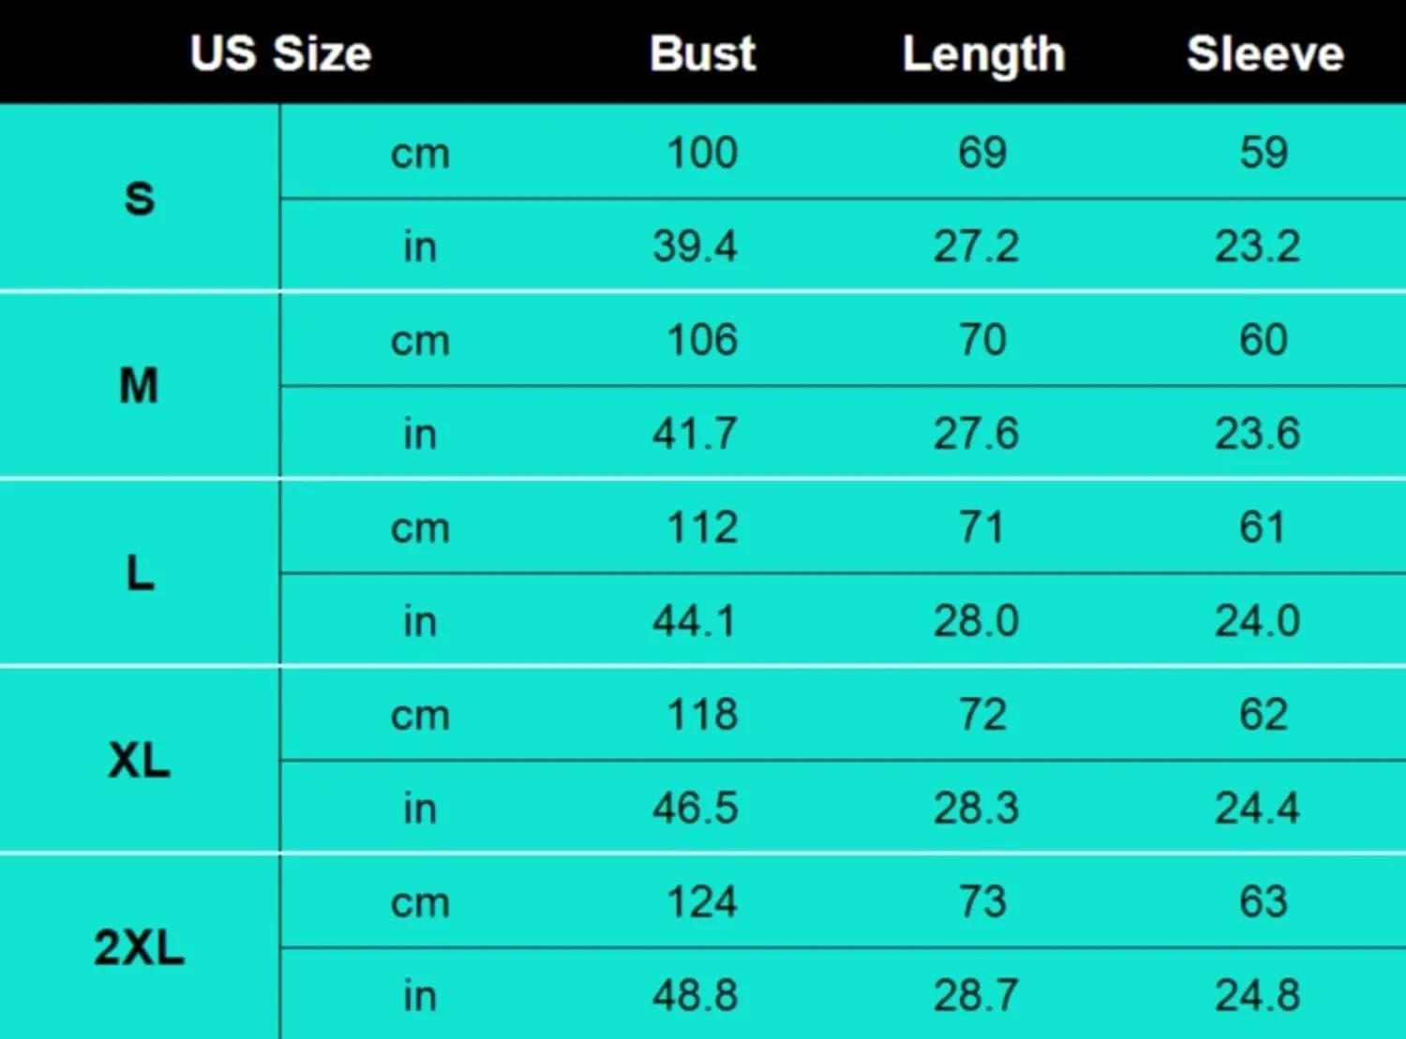Click the length value 28.7
The width and height of the screenshot is (1406, 1039).
coord(976,995)
